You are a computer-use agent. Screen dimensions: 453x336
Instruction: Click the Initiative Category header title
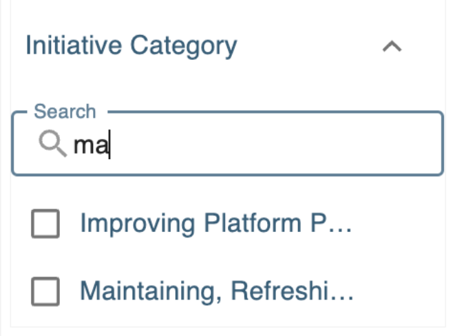[131, 46]
